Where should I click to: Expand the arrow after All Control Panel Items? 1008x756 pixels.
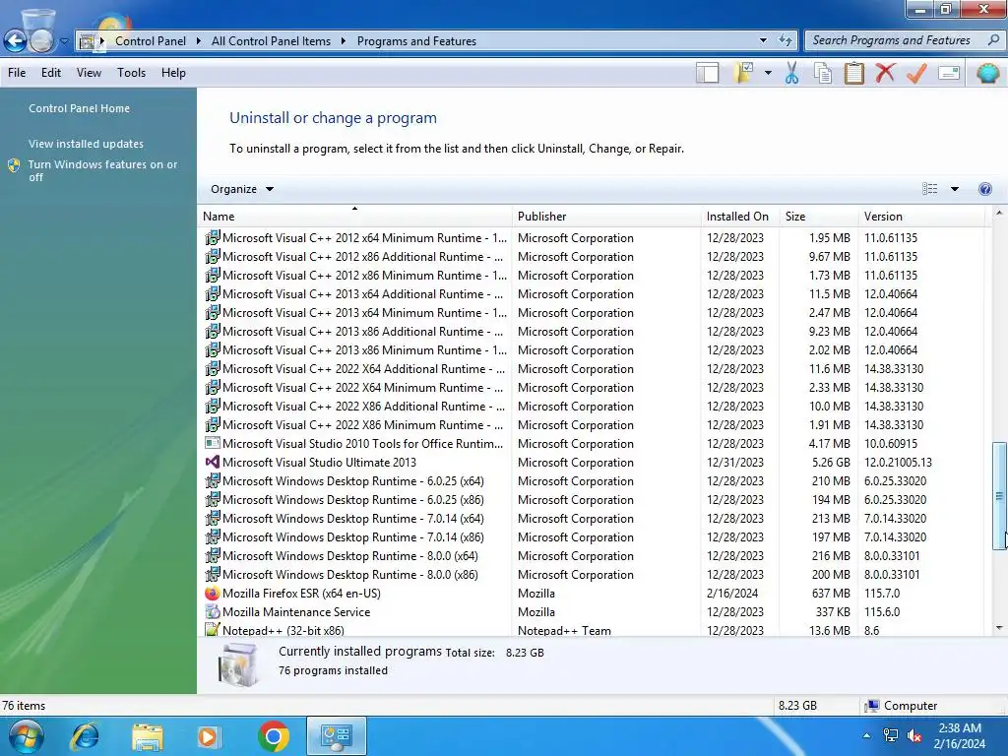344,41
